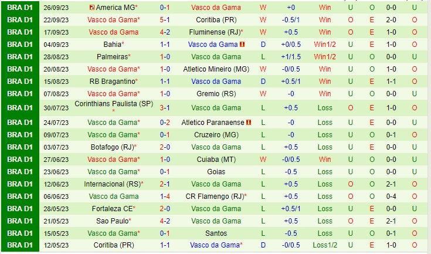The height and width of the screenshot is (254, 431).
Task: Open Fortaleza CE team page
Action: tap(112, 209)
